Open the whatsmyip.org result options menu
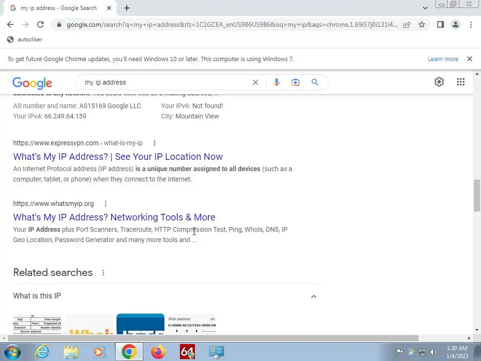Viewport: 481px width, 361px height. (x=106, y=204)
